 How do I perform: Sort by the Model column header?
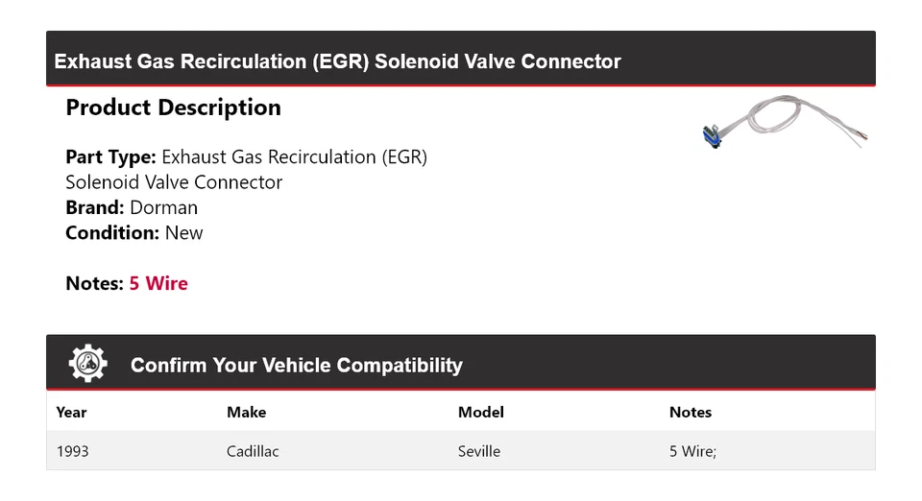(480, 412)
